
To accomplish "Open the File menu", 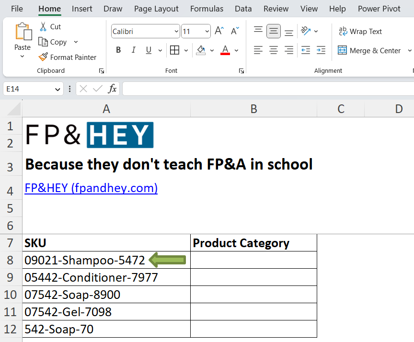I will 17,9.
